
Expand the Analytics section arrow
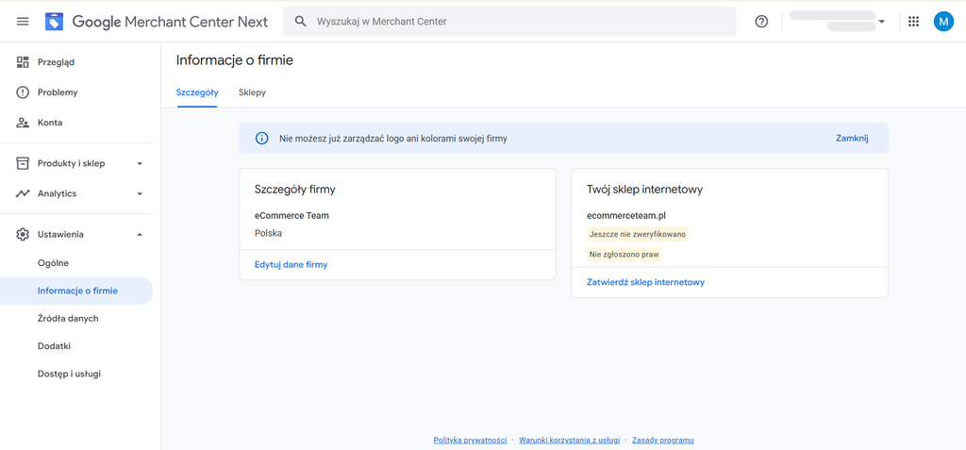[140, 194]
